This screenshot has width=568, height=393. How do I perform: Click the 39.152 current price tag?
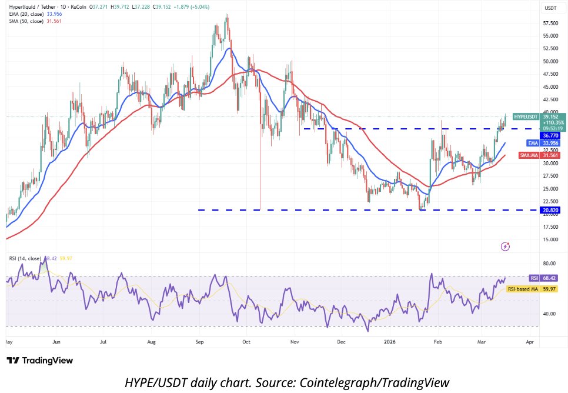550,116
